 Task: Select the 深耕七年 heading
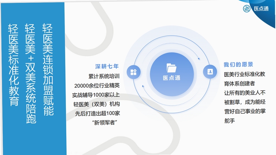tap(107, 66)
